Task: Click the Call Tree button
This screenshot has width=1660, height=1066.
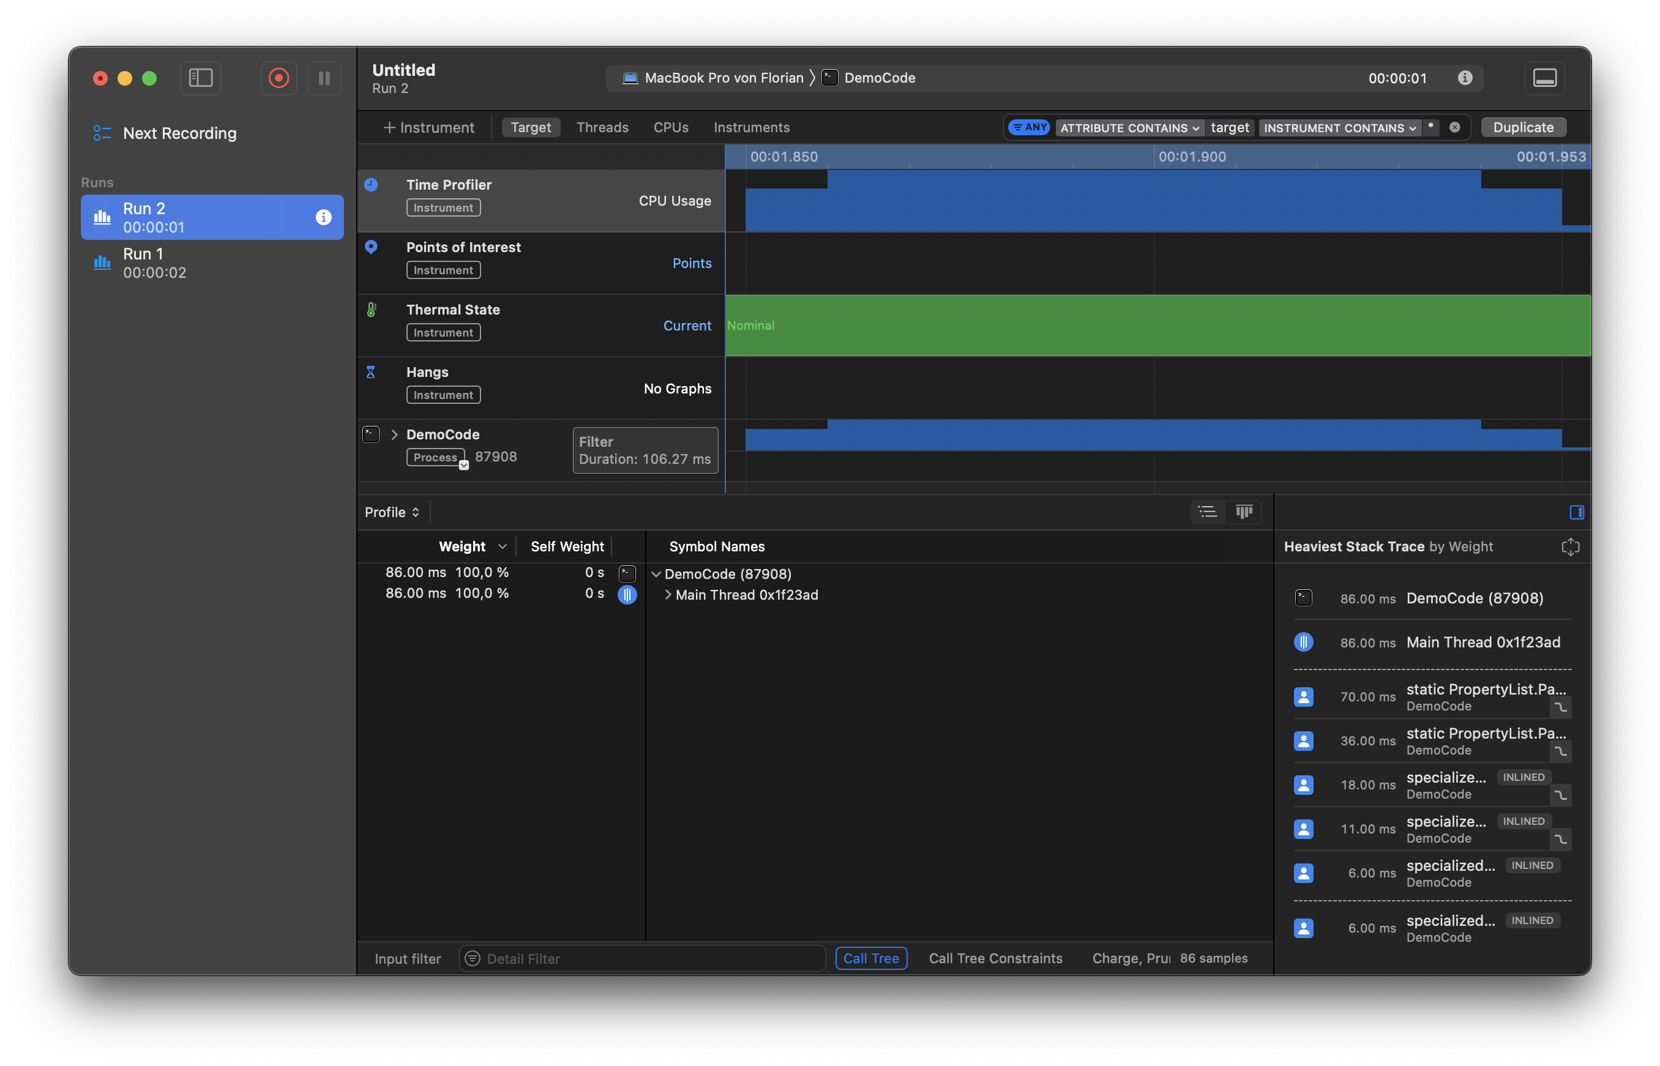Action: click(870, 958)
